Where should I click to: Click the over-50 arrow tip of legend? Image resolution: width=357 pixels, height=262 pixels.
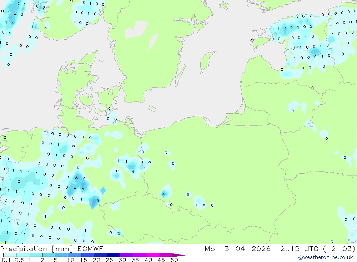tap(178, 255)
